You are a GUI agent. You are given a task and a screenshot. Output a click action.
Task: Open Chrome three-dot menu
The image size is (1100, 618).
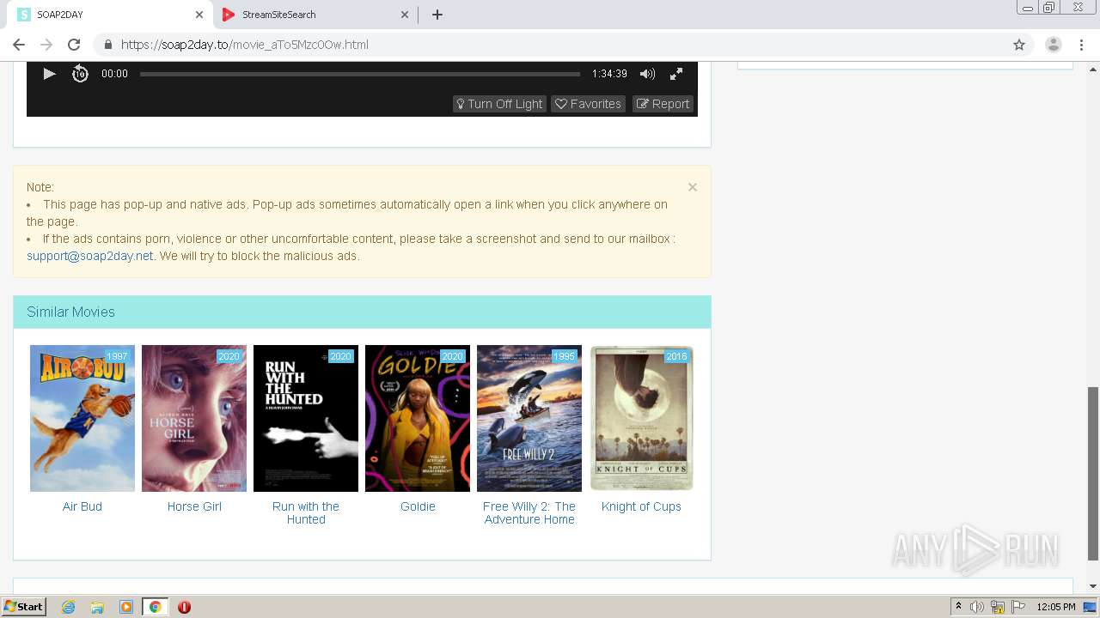point(1082,45)
